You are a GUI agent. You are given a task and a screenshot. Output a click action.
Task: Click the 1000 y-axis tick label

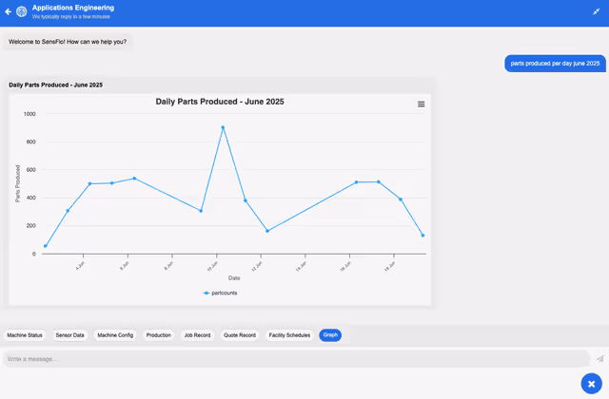(x=29, y=114)
